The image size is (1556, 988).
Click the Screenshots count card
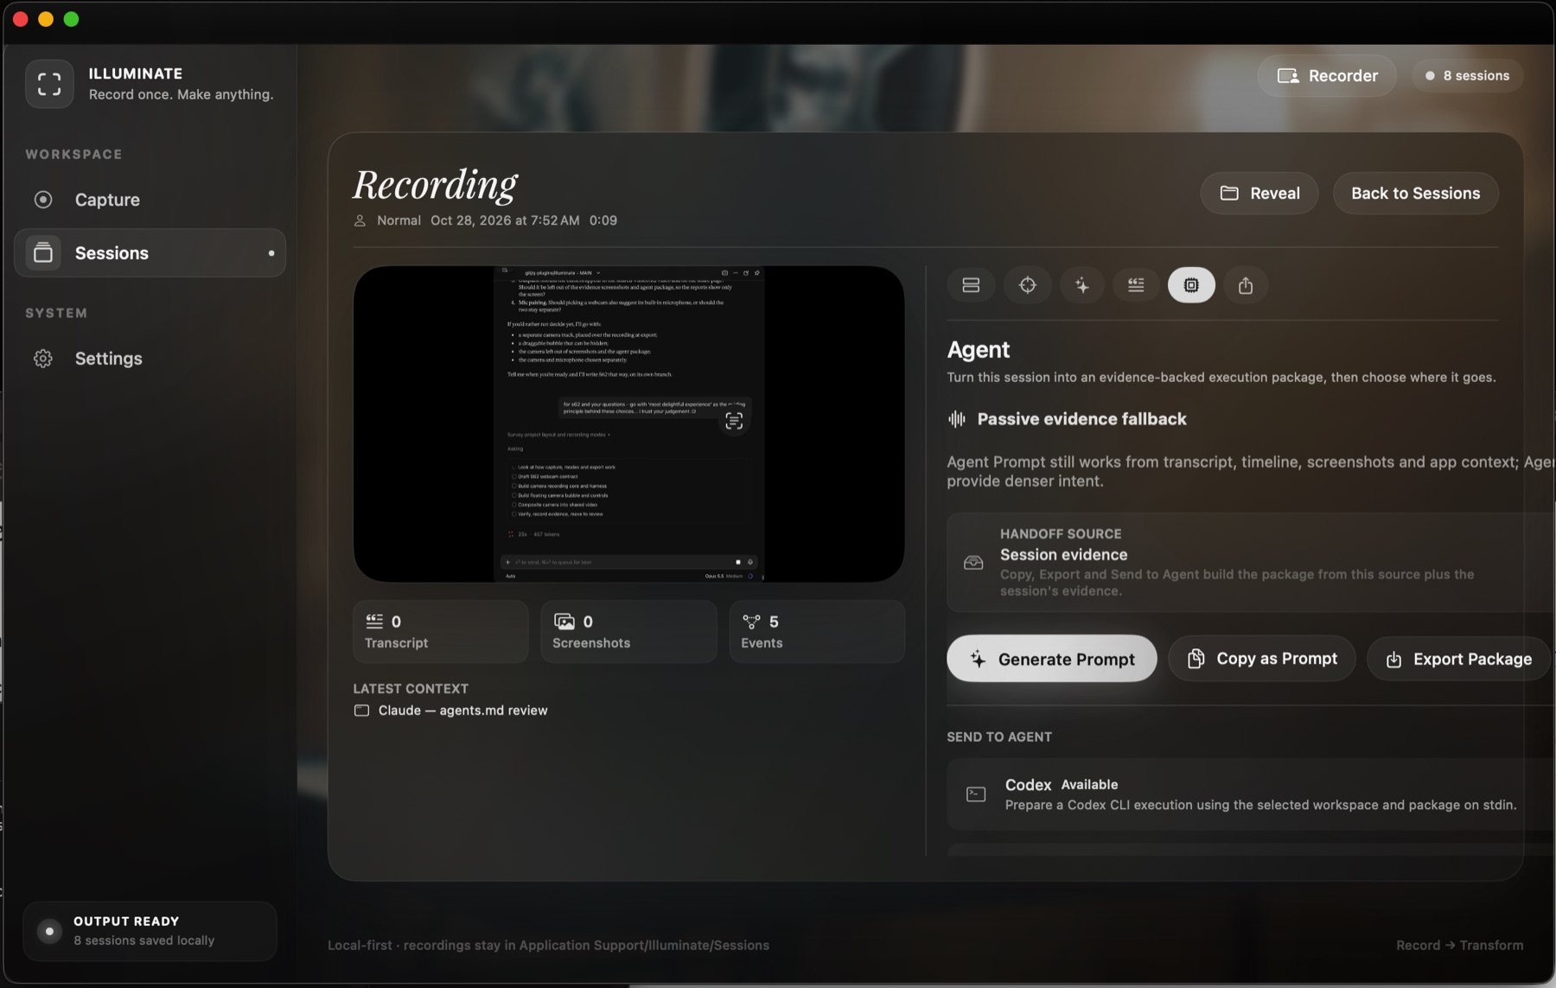point(628,632)
